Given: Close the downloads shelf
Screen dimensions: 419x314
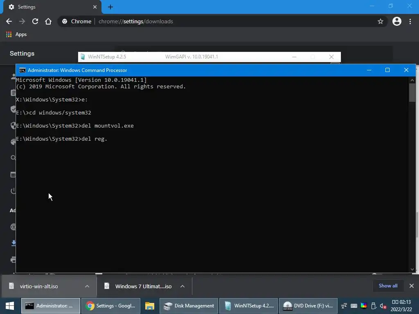Looking at the screenshot, I should pyautogui.click(x=412, y=286).
